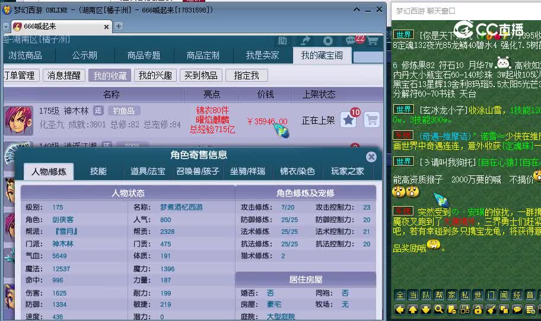Image resolution: width=541 pixels, height=321 pixels.
Task: Click the left arrow icon in chat toolbar
Action: point(400,310)
